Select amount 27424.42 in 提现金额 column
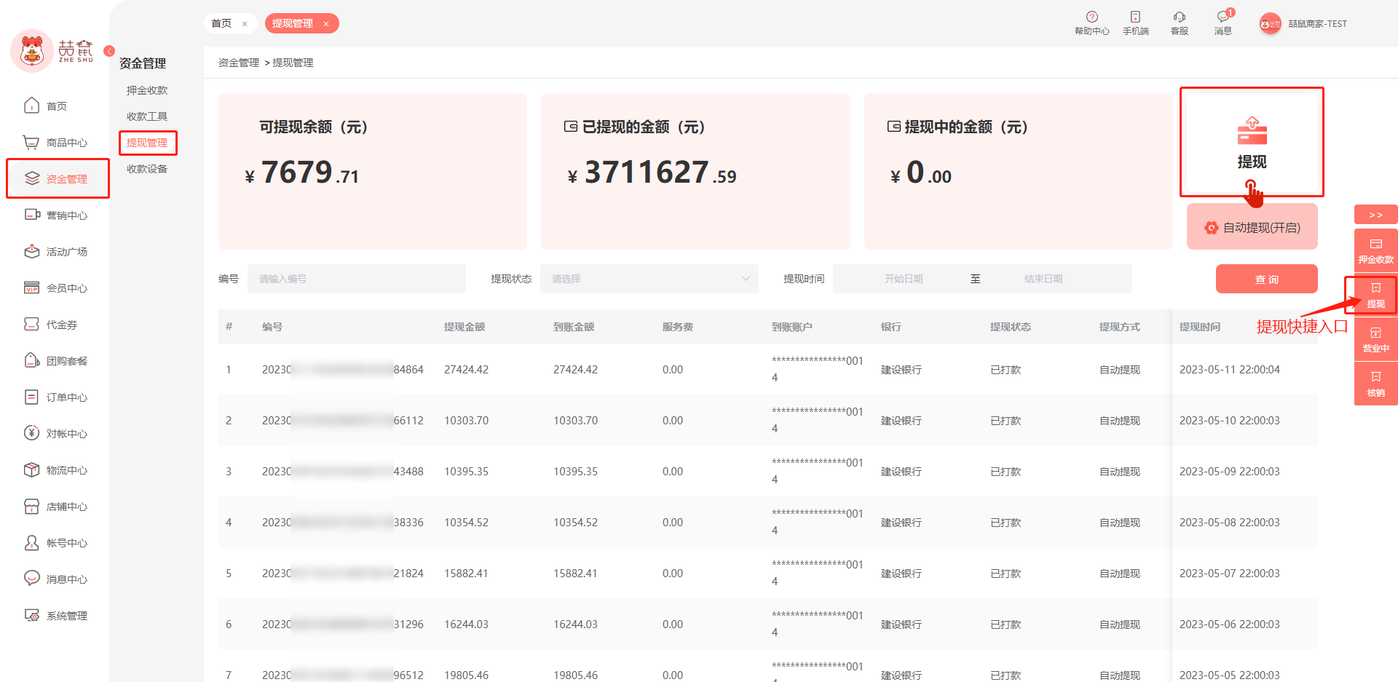 466,370
